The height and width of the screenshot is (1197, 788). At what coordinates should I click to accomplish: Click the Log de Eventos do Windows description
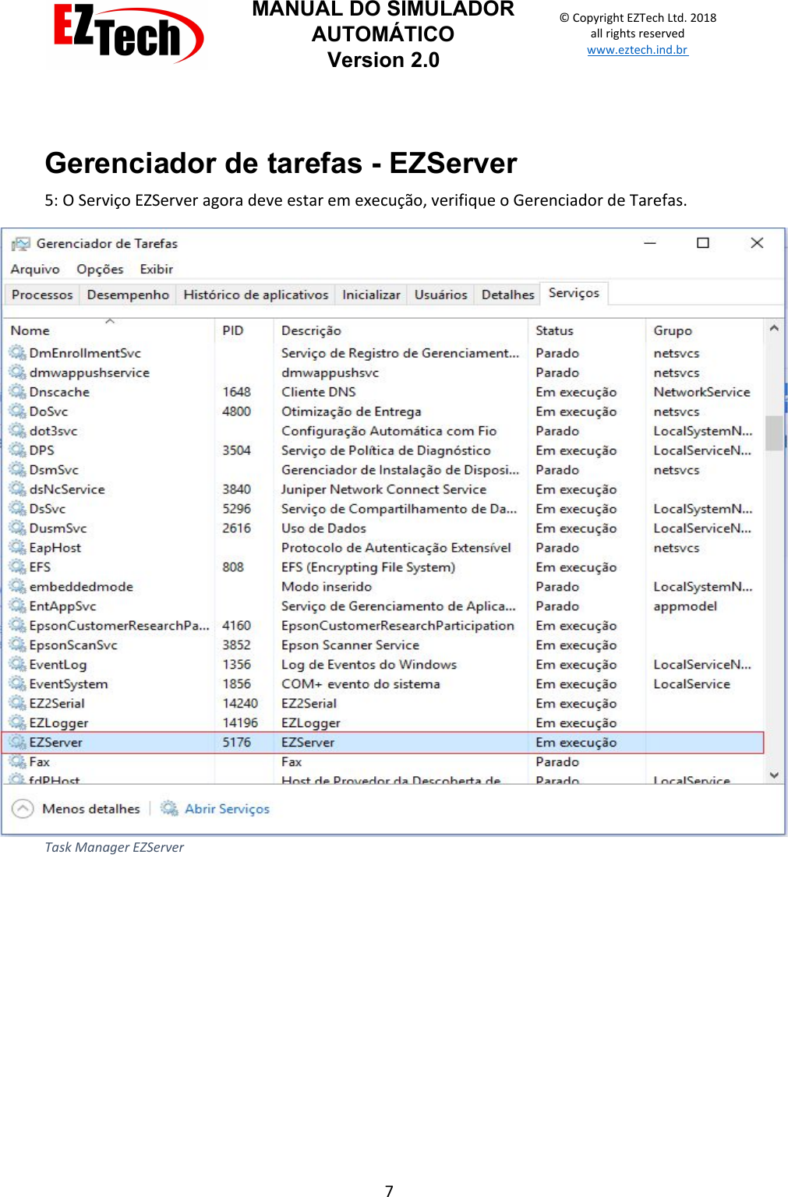tap(369, 665)
